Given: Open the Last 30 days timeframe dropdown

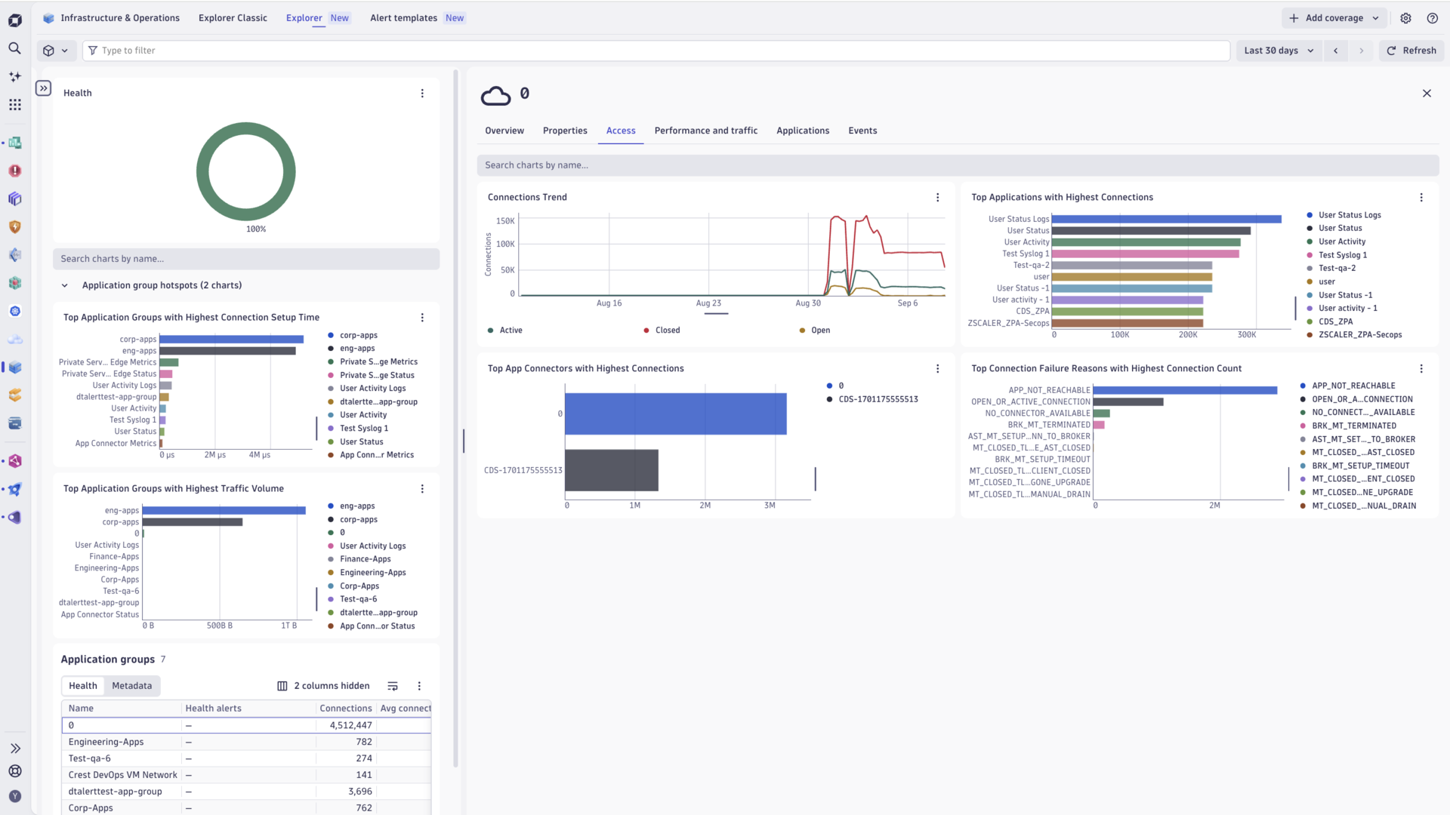Looking at the screenshot, I should point(1279,51).
